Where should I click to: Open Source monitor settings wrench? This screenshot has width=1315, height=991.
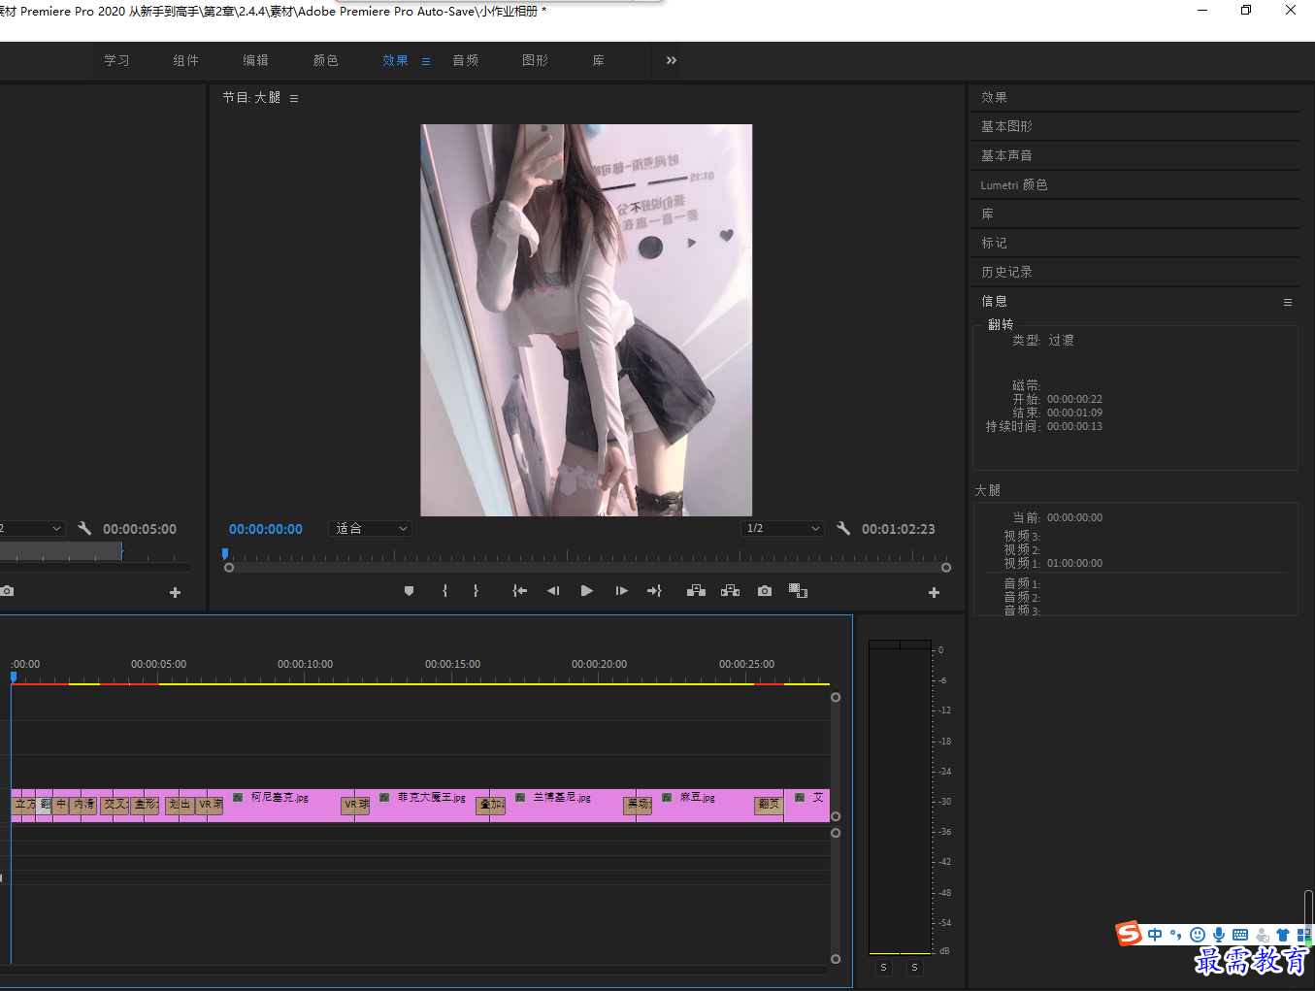point(84,528)
